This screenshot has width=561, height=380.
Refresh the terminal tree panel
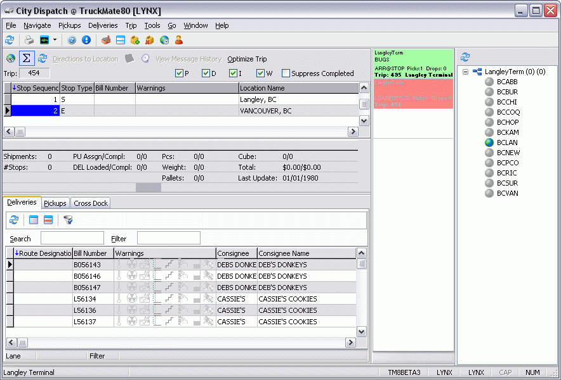(x=465, y=57)
